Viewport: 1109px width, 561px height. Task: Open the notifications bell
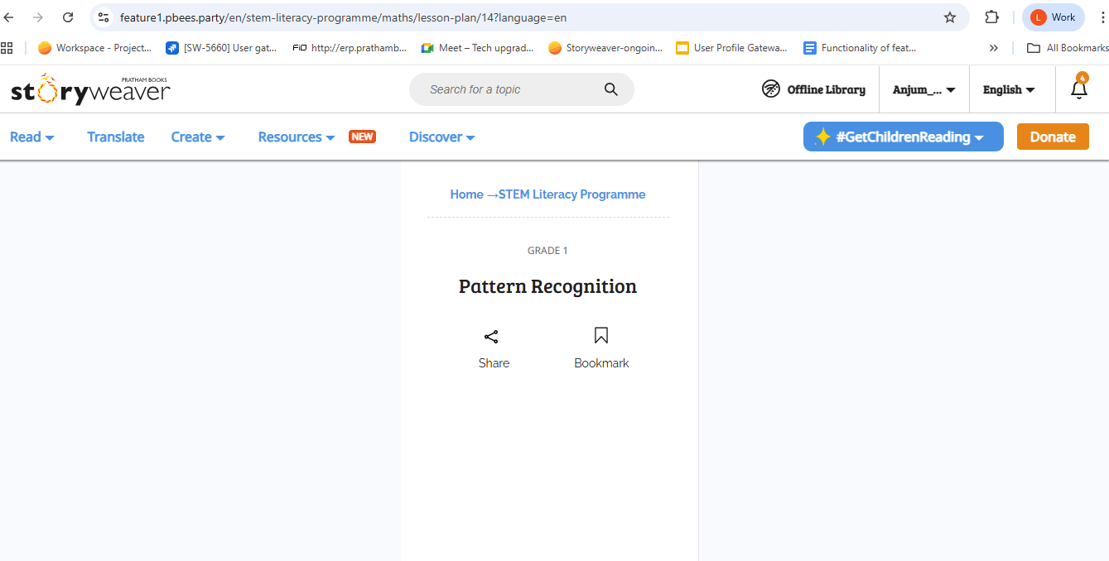pyautogui.click(x=1078, y=89)
